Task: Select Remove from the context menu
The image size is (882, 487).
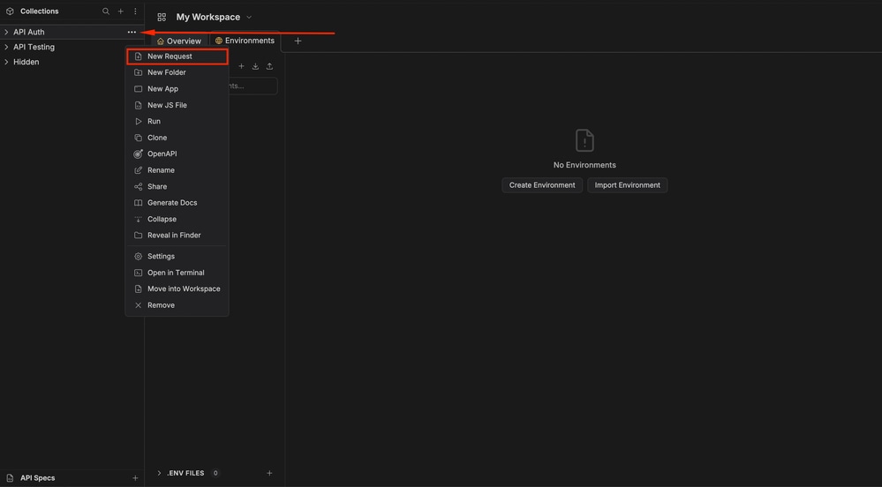Action: [x=177, y=305]
